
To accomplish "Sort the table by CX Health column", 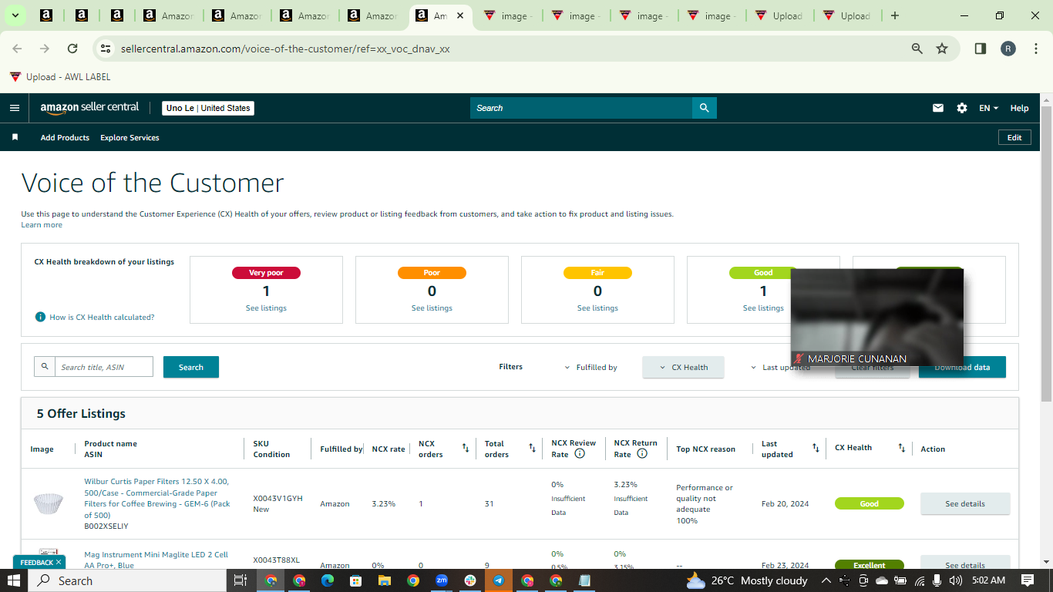I will pyautogui.click(x=902, y=448).
